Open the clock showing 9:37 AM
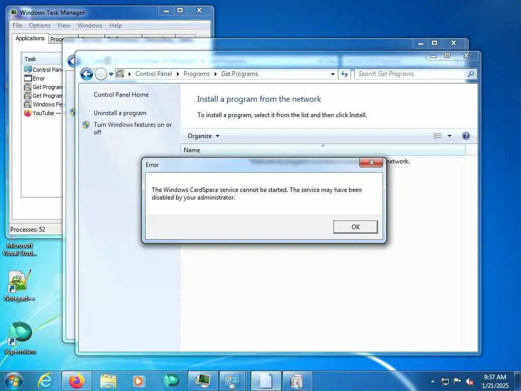521x391 pixels. click(x=495, y=381)
